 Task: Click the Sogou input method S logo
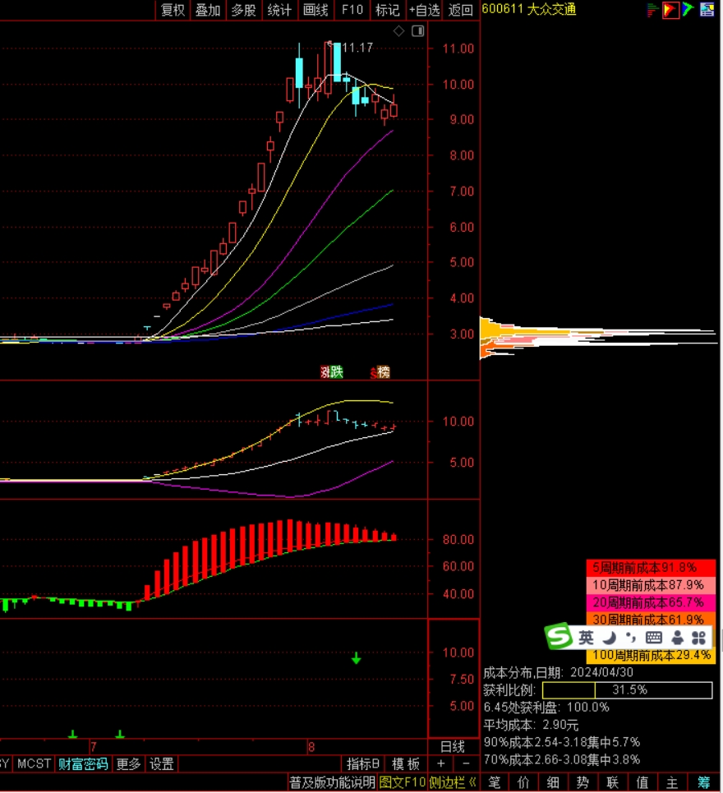(x=559, y=636)
